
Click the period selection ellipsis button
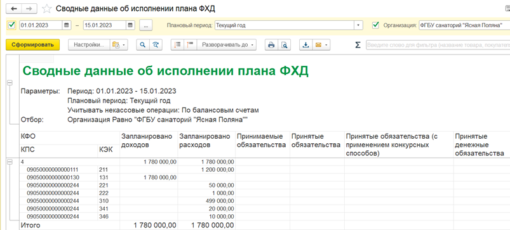click(146, 25)
